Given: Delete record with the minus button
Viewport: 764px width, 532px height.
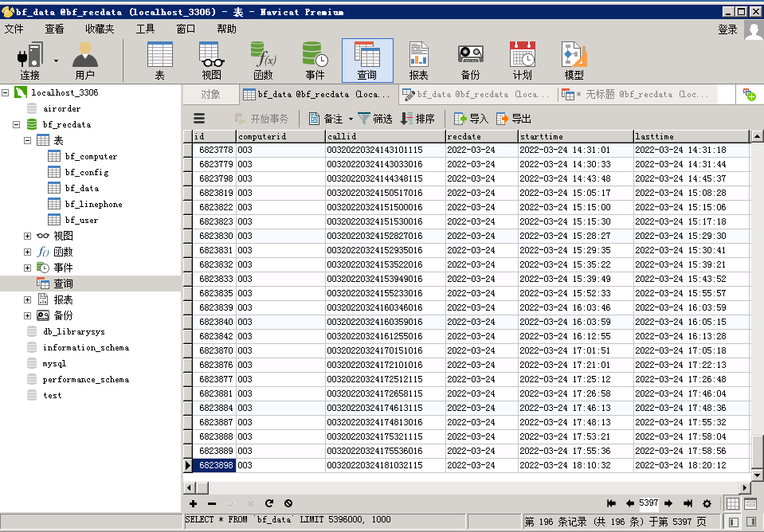Looking at the screenshot, I should [x=211, y=504].
